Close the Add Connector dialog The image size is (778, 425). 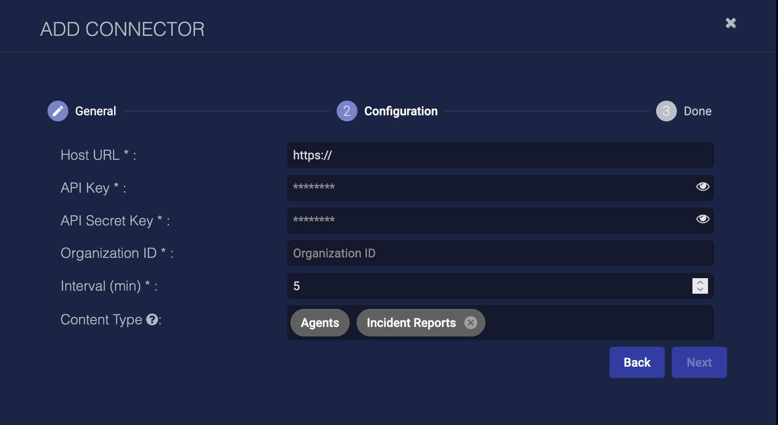tap(730, 23)
